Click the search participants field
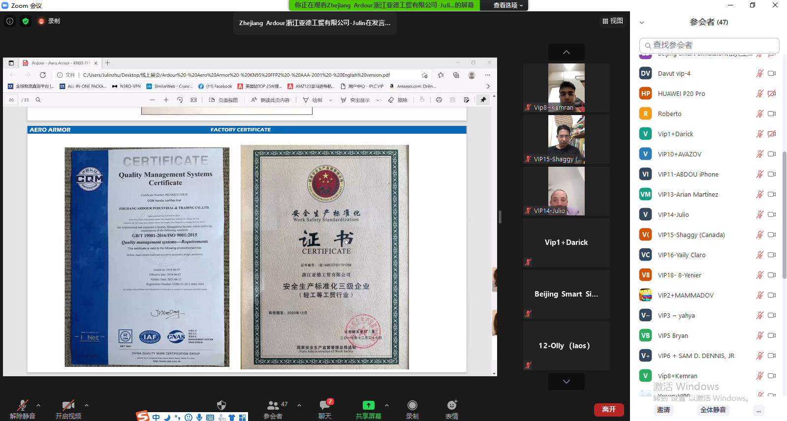This screenshot has height=421, width=787. (709, 45)
